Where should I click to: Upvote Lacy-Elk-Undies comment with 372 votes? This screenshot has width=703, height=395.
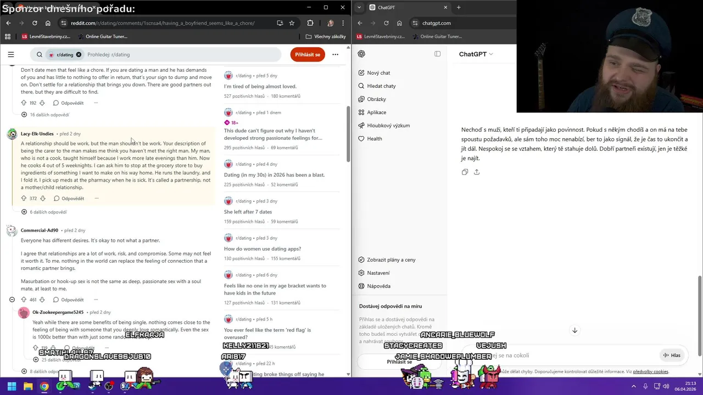point(24,198)
